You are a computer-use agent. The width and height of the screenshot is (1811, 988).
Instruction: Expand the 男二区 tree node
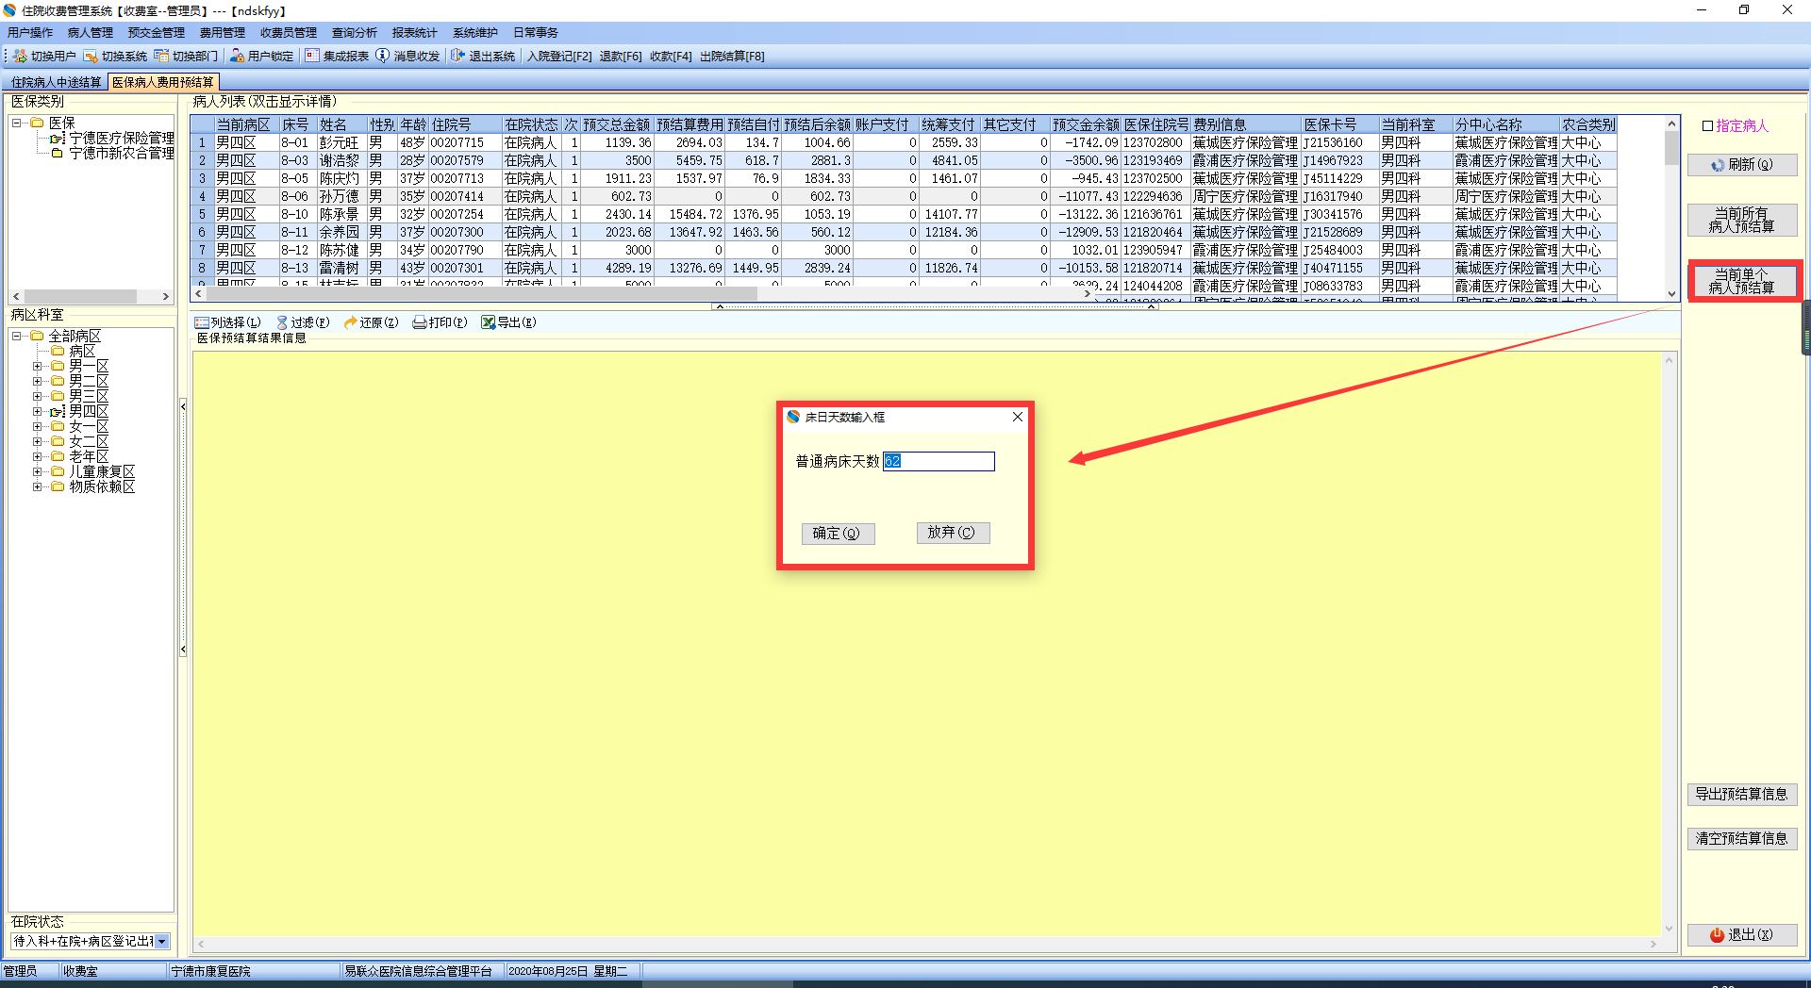pyautogui.click(x=37, y=381)
